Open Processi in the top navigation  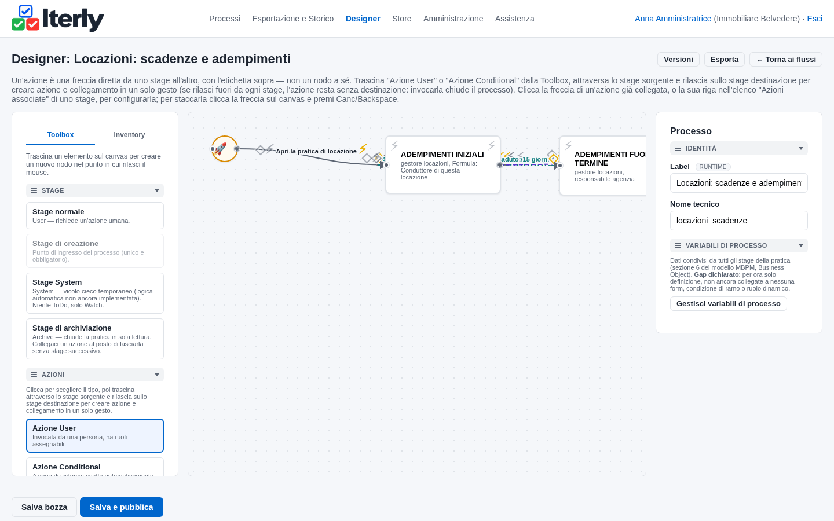(225, 19)
